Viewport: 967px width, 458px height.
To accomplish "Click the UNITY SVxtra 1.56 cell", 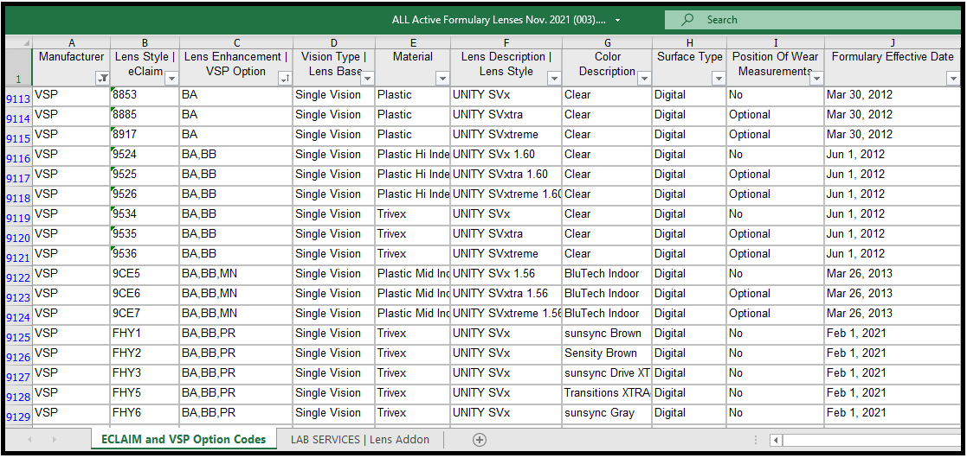I will point(506,294).
